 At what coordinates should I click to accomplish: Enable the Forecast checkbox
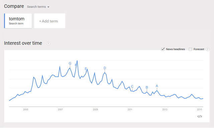click(x=190, y=49)
